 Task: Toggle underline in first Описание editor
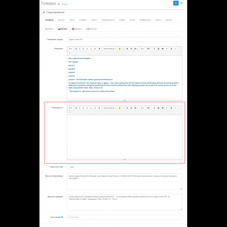click(x=83, y=49)
